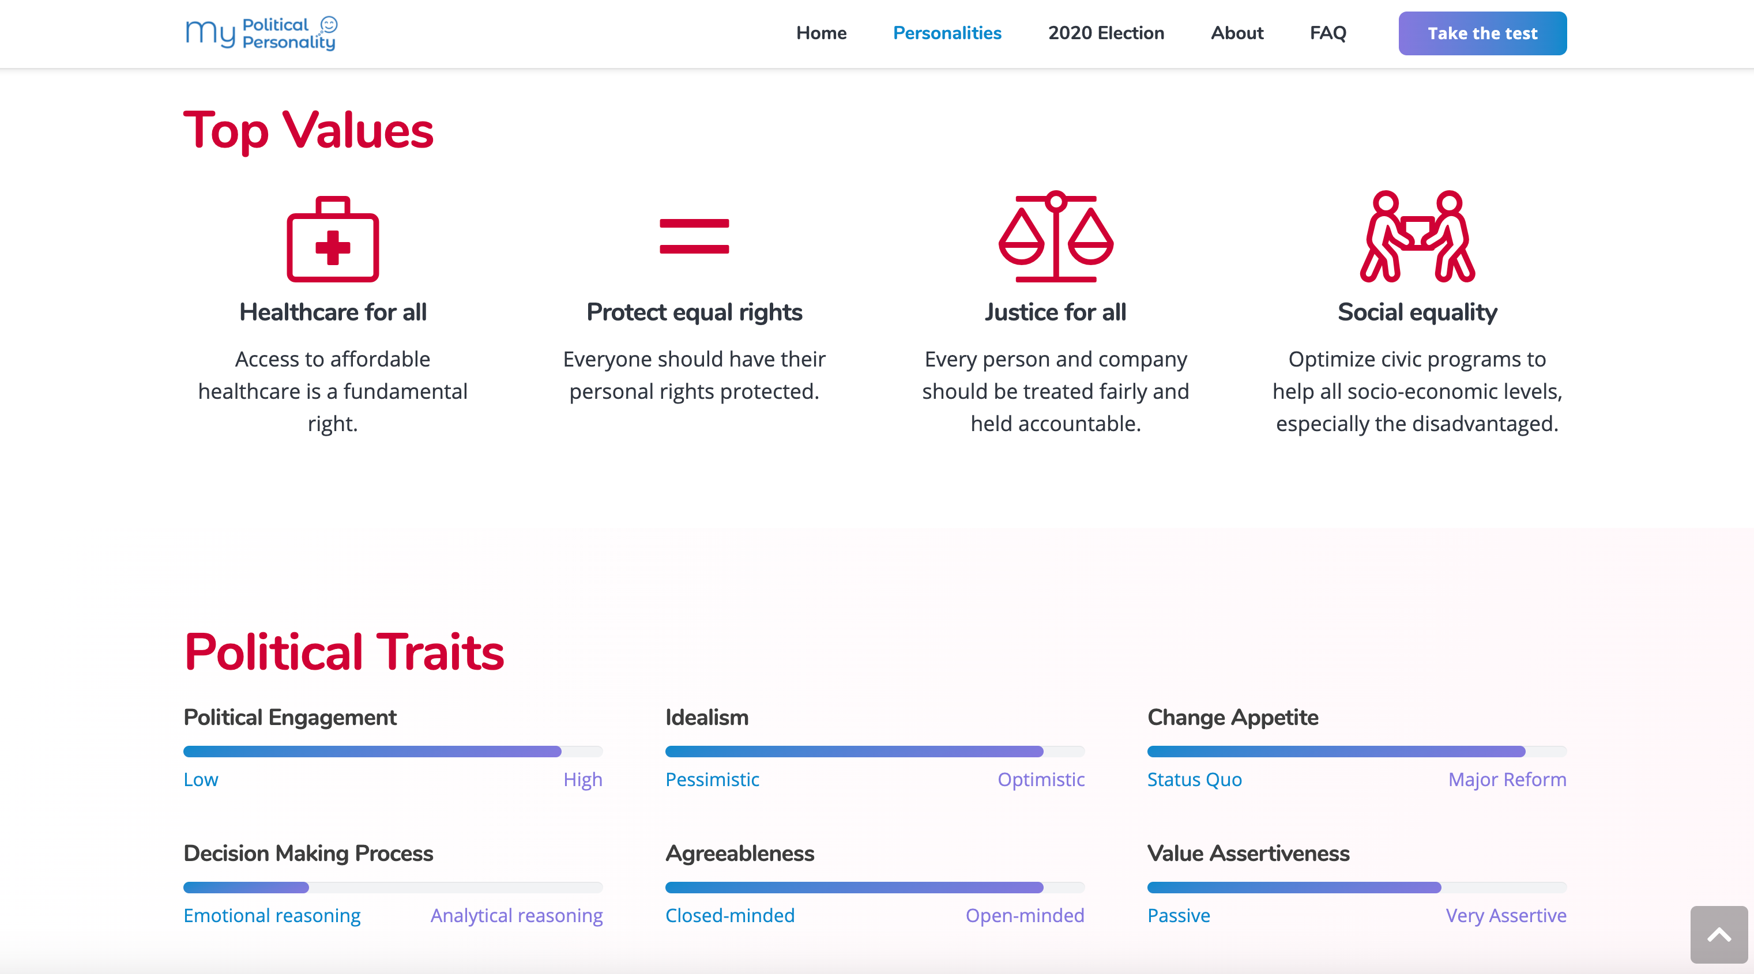Click the Political Traits heading
Image resolution: width=1754 pixels, height=974 pixels.
[x=344, y=651]
